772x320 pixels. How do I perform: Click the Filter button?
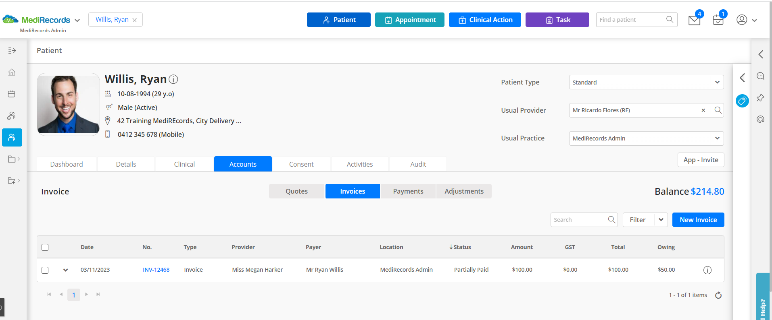[638, 220]
